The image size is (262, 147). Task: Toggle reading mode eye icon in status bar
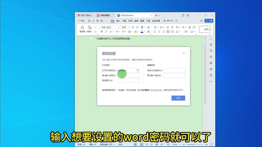135,144
